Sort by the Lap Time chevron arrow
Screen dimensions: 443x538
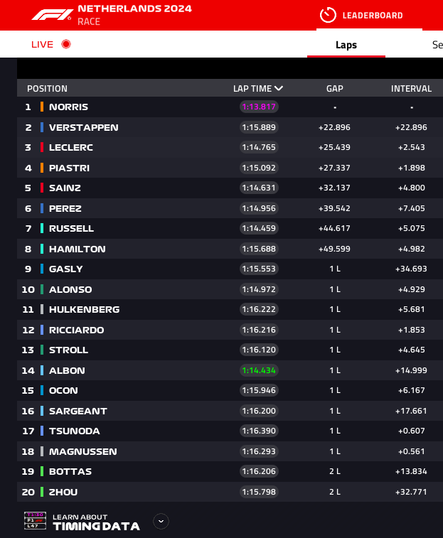[x=279, y=89]
